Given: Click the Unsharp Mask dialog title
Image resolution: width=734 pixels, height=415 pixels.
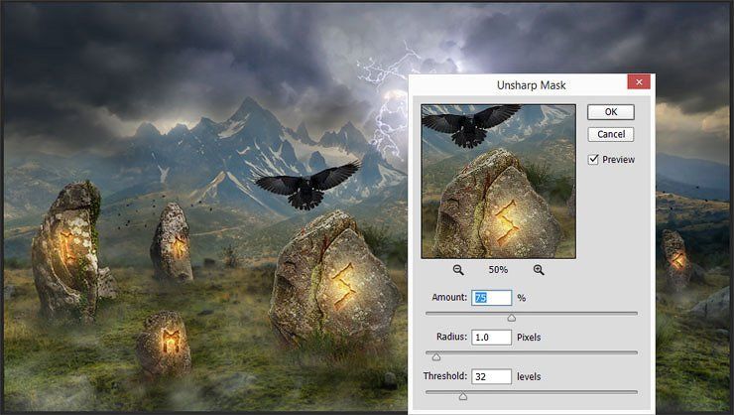Looking at the screenshot, I should point(532,85).
